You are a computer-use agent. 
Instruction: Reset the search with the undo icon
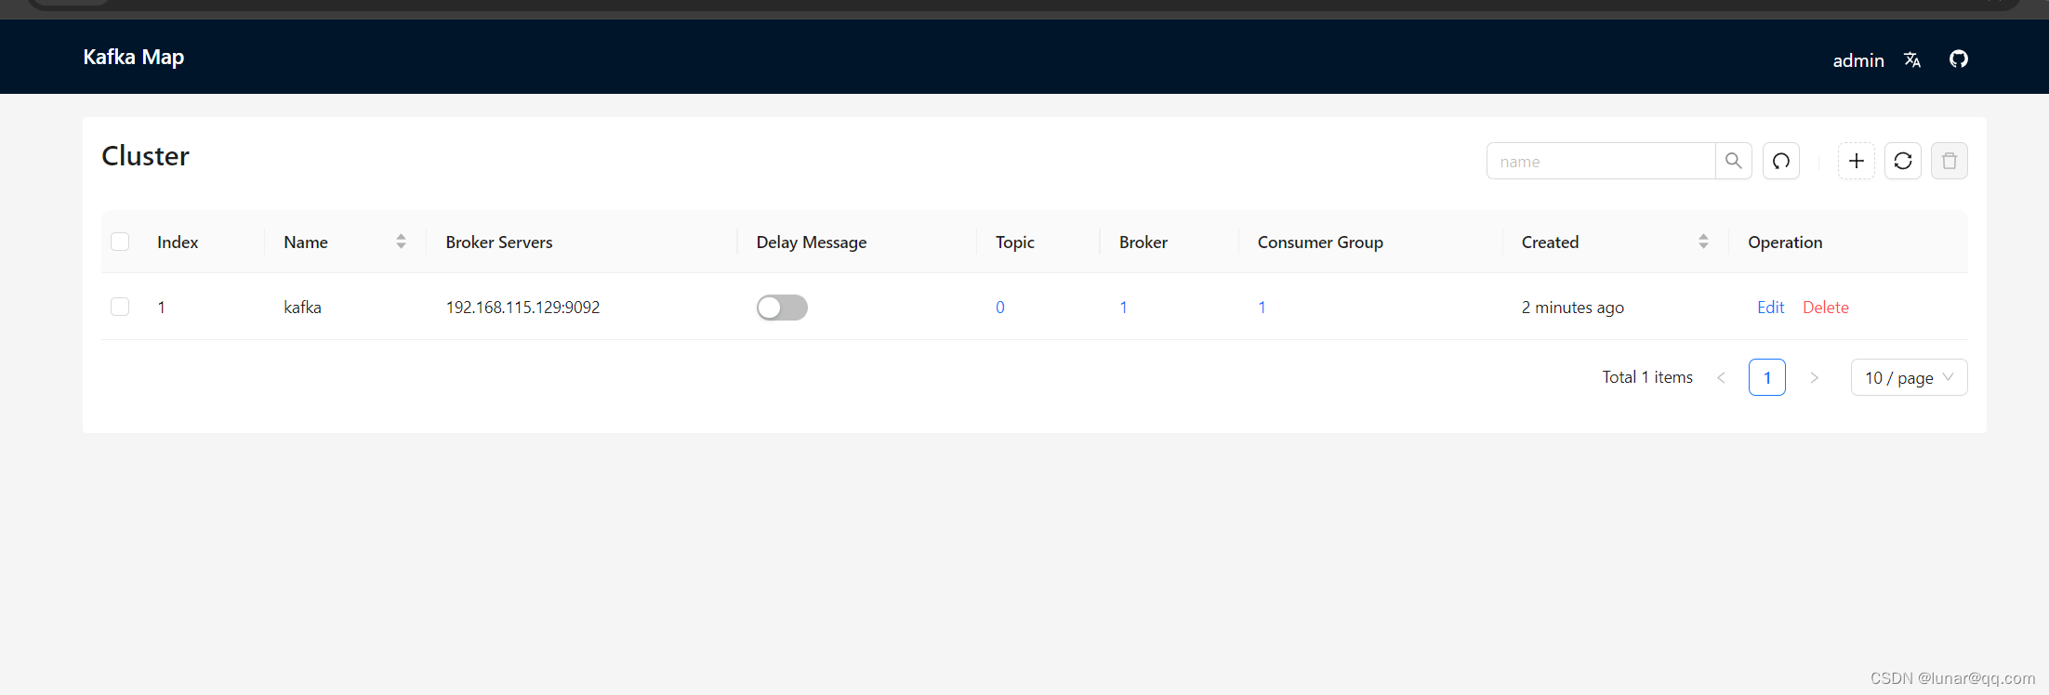point(1781,161)
